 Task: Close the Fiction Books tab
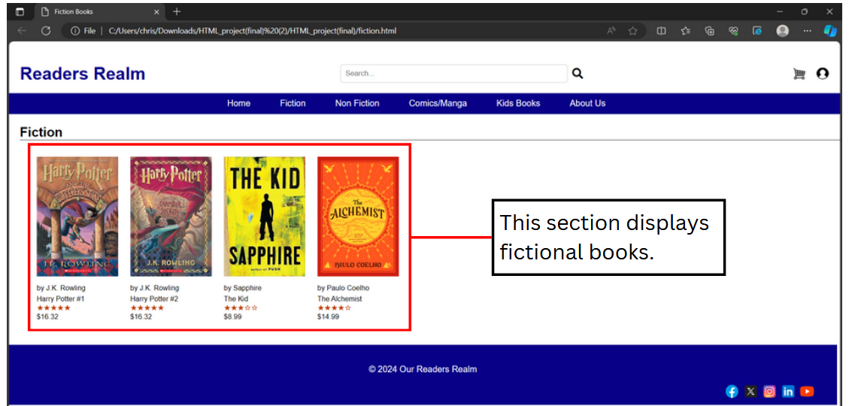pyautogui.click(x=156, y=11)
